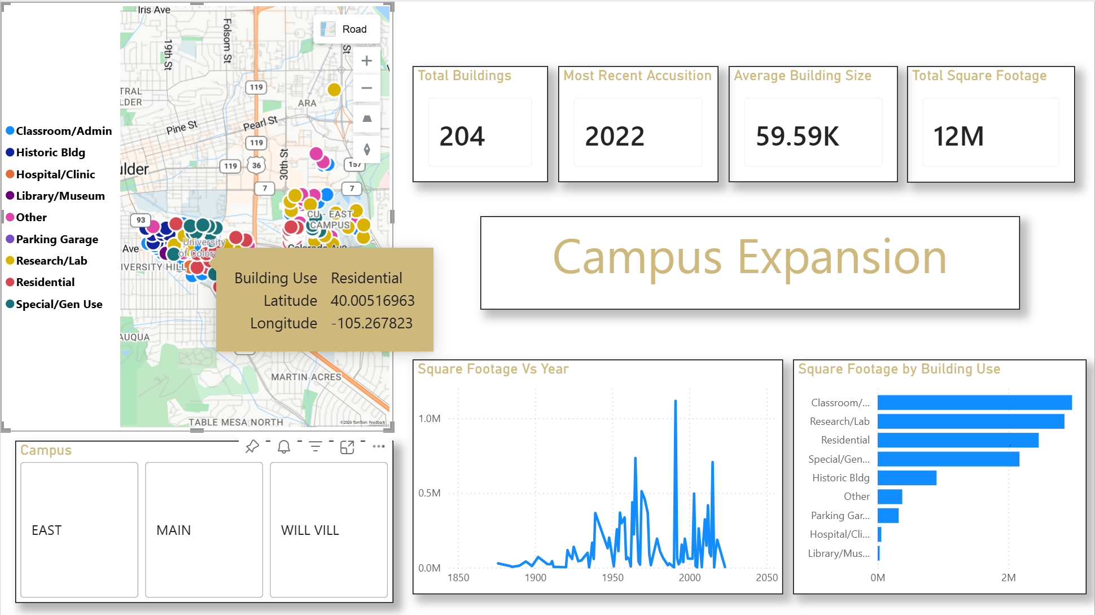Select the Research/Lab bar in chart

[x=970, y=421]
